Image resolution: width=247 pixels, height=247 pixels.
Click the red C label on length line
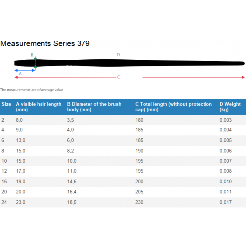[x=118, y=77]
